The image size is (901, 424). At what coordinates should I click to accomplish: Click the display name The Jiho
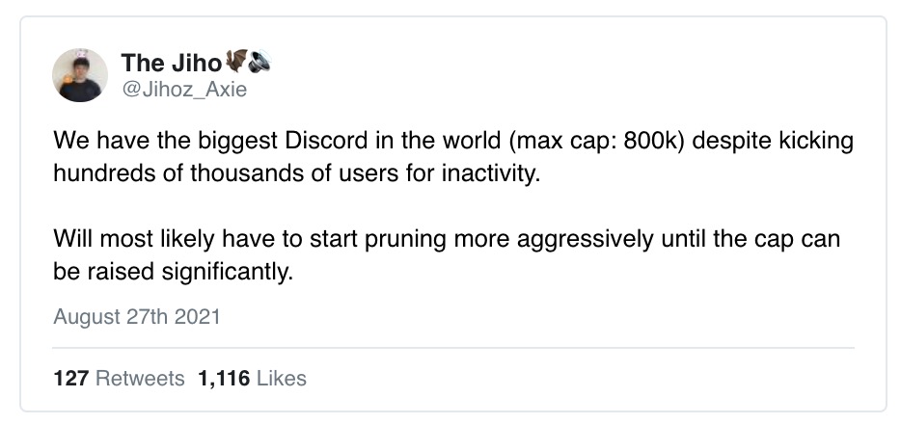coord(172,63)
